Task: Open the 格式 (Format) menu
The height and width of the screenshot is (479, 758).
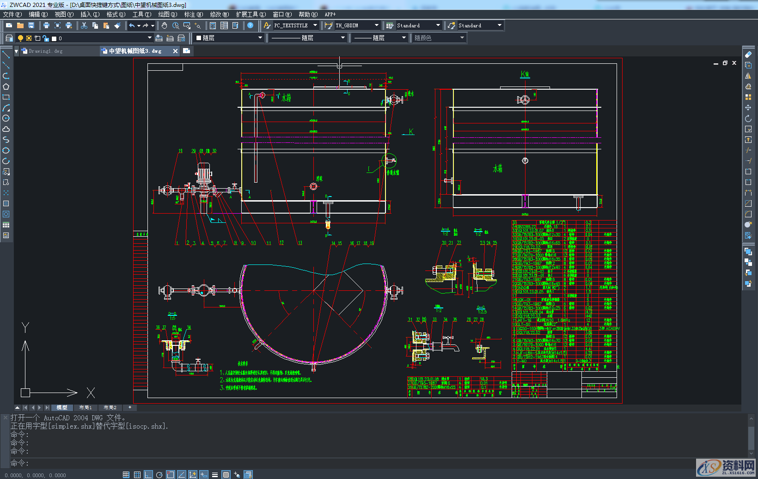Action: click(x=116, y=14)
